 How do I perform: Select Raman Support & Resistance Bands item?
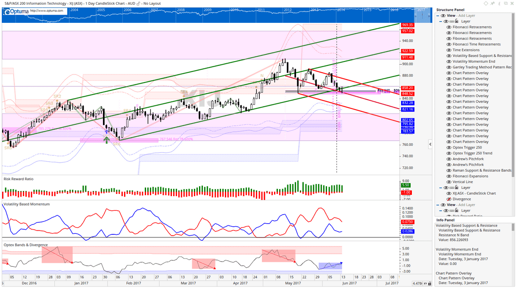click(482, 170)
